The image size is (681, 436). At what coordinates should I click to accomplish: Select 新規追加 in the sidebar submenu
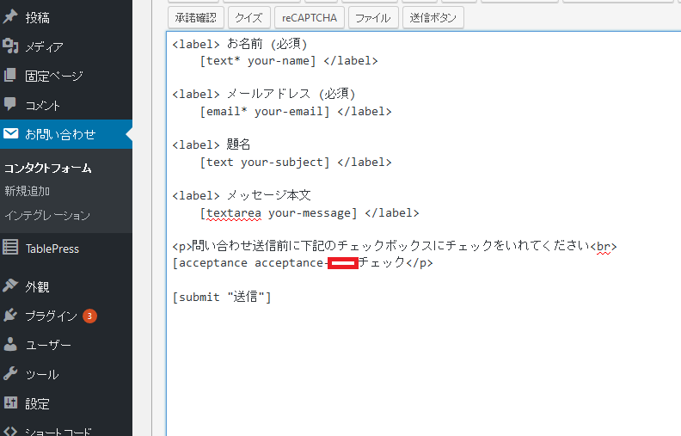pos(28,192)
